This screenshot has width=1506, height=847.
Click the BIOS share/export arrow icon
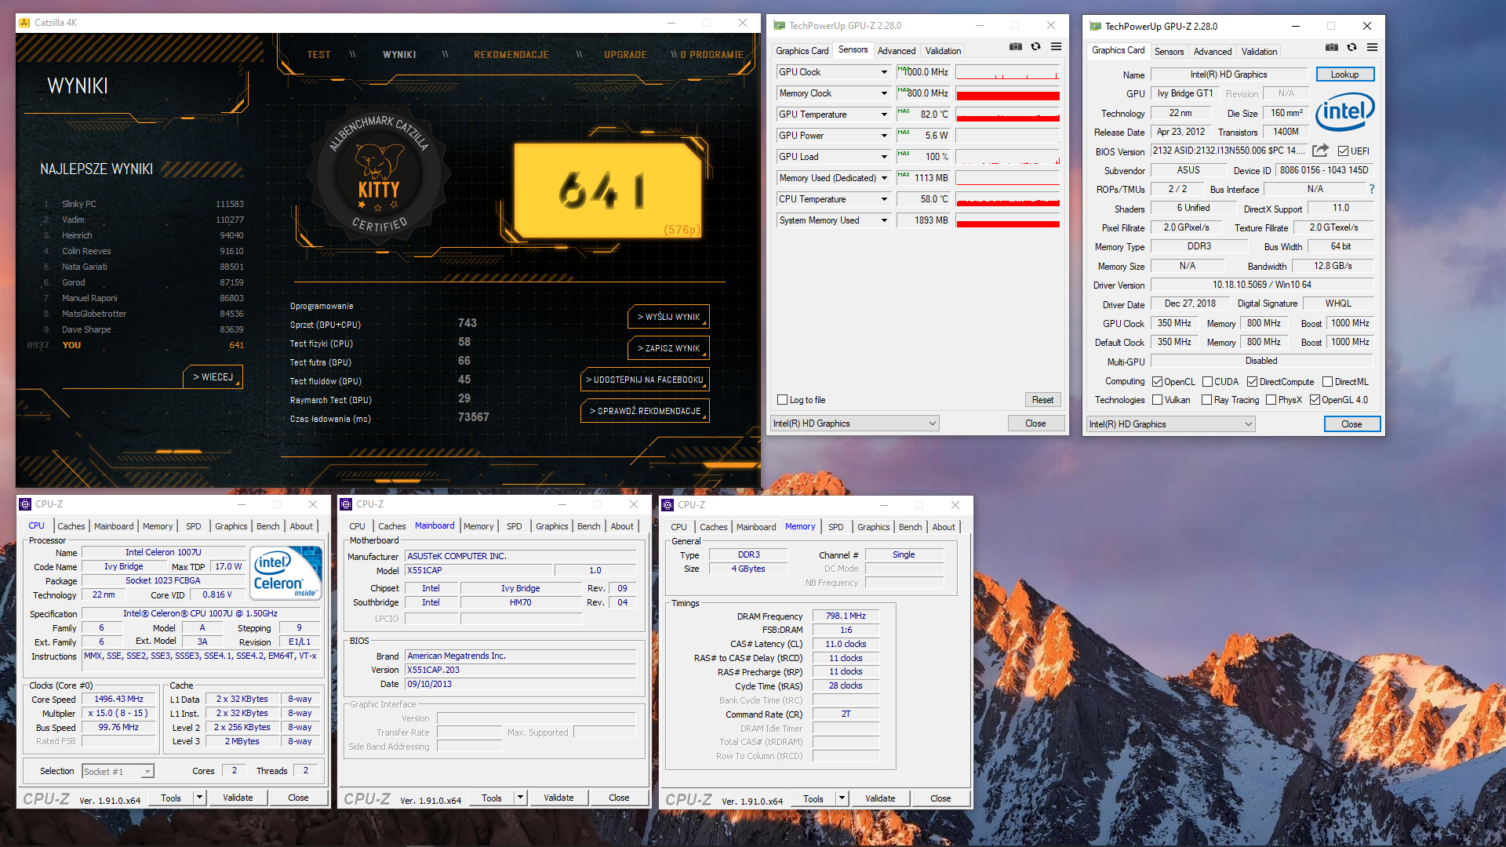coord(1321,151)
